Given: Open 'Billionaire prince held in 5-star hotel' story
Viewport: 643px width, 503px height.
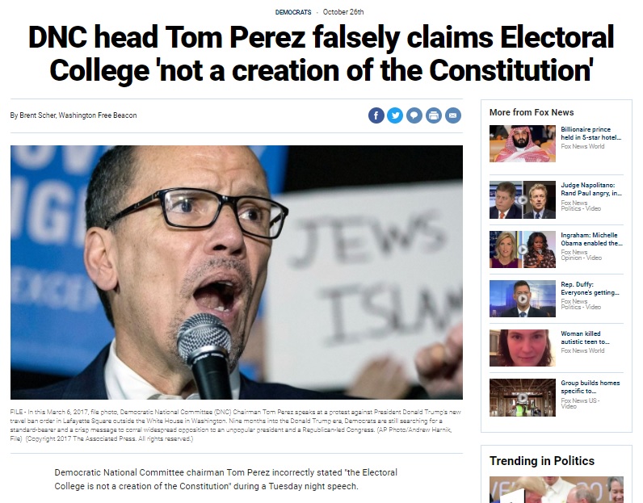Looking at the screenshot, I should [x=591, y=133].
